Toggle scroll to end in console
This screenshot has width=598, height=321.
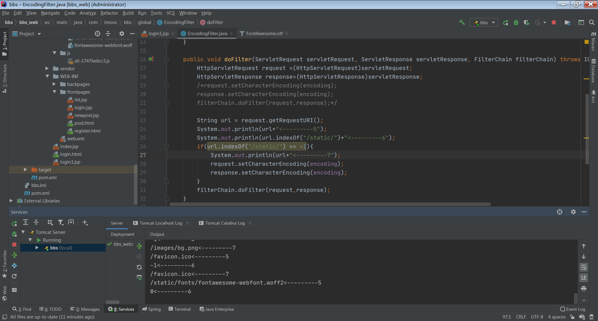[x=584, y=277]
